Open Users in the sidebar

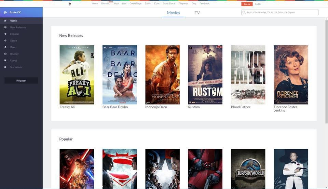[13, 47]
